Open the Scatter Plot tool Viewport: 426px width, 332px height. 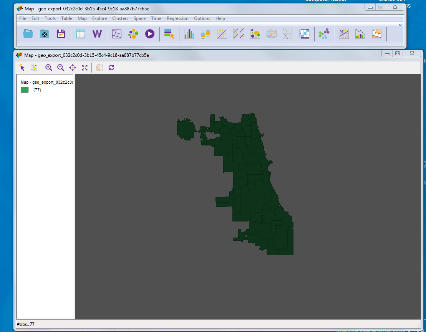tap(222, 34)
